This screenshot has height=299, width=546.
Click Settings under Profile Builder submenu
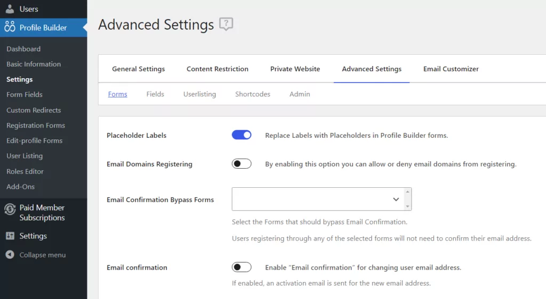coord(20,79)
